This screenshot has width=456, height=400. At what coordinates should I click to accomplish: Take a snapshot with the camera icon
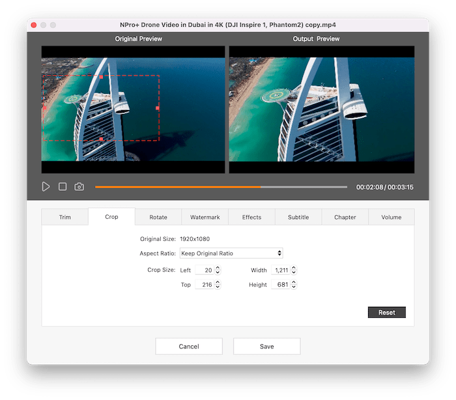click(79, 187)
